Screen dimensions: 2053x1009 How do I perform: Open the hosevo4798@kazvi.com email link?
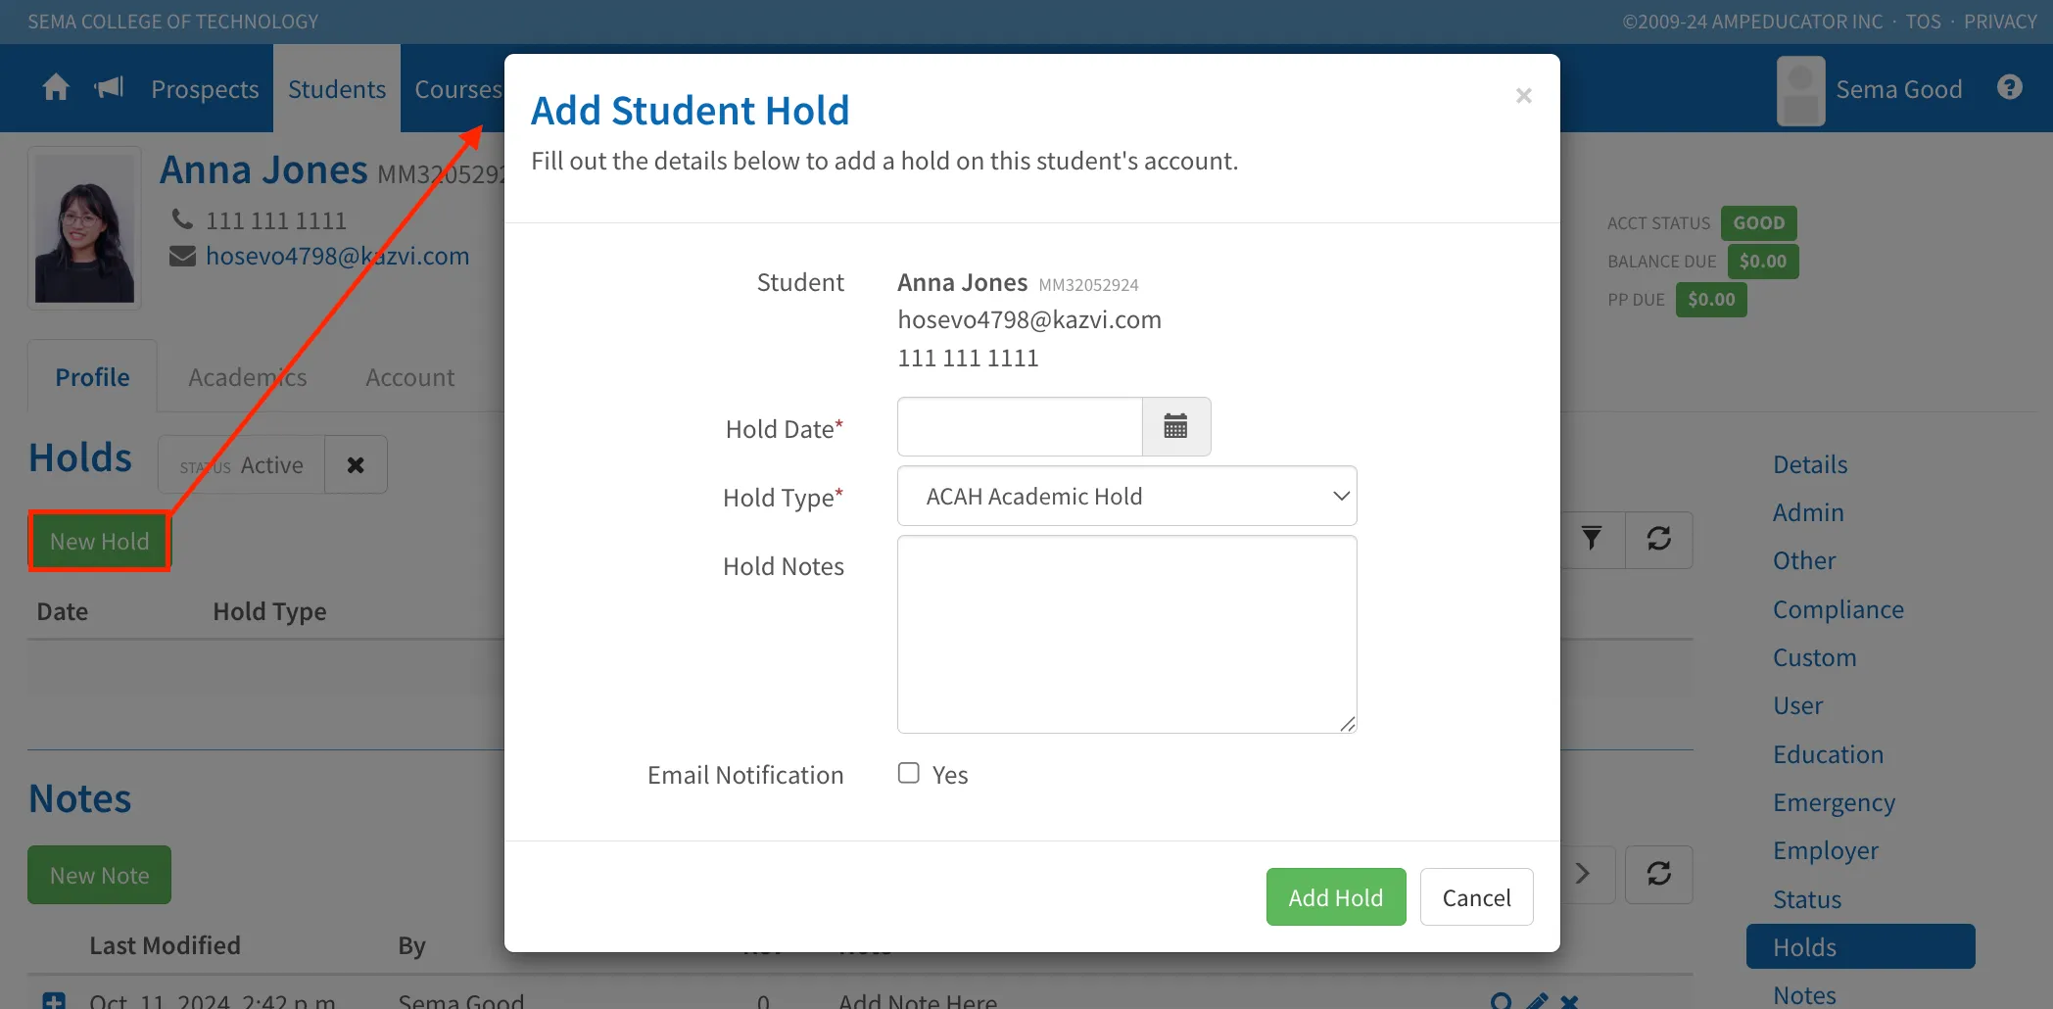338,256
